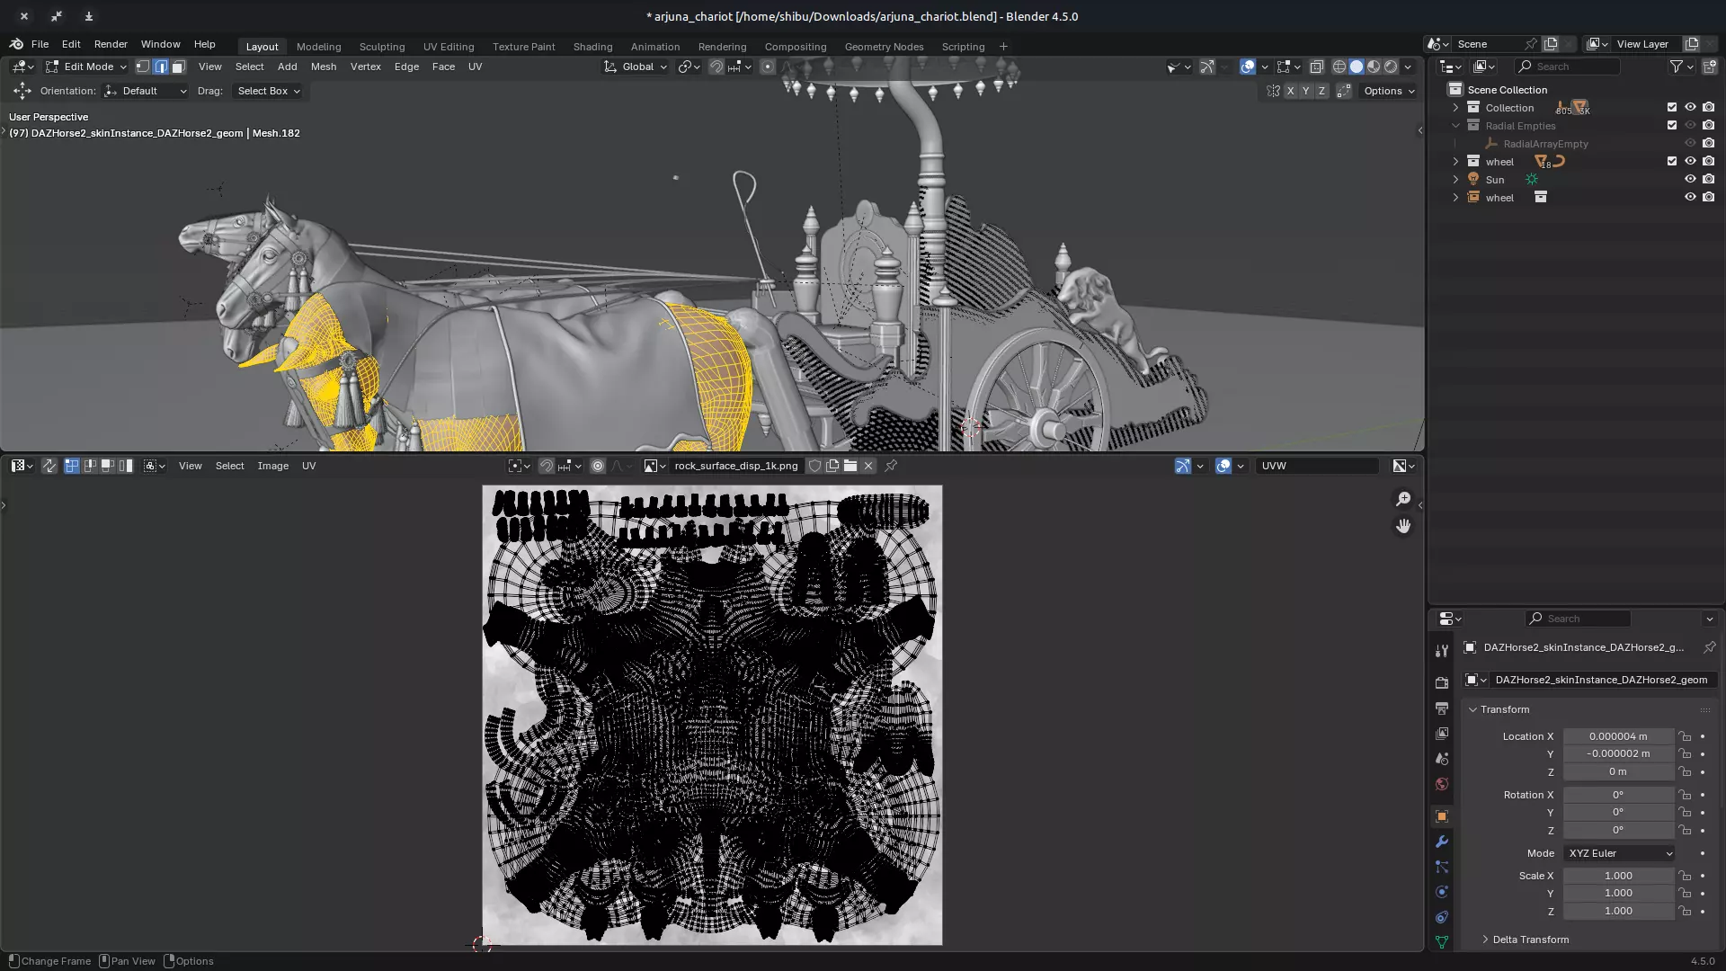The height and width of the screenshot is (971, 1726).
Task: Uncheck the Collection exclude checkbox
Action: point(1672,107)
